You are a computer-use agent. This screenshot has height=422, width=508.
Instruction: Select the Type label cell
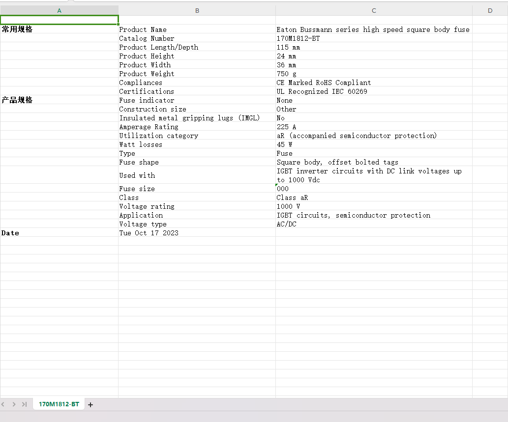(x=197, y=153)
